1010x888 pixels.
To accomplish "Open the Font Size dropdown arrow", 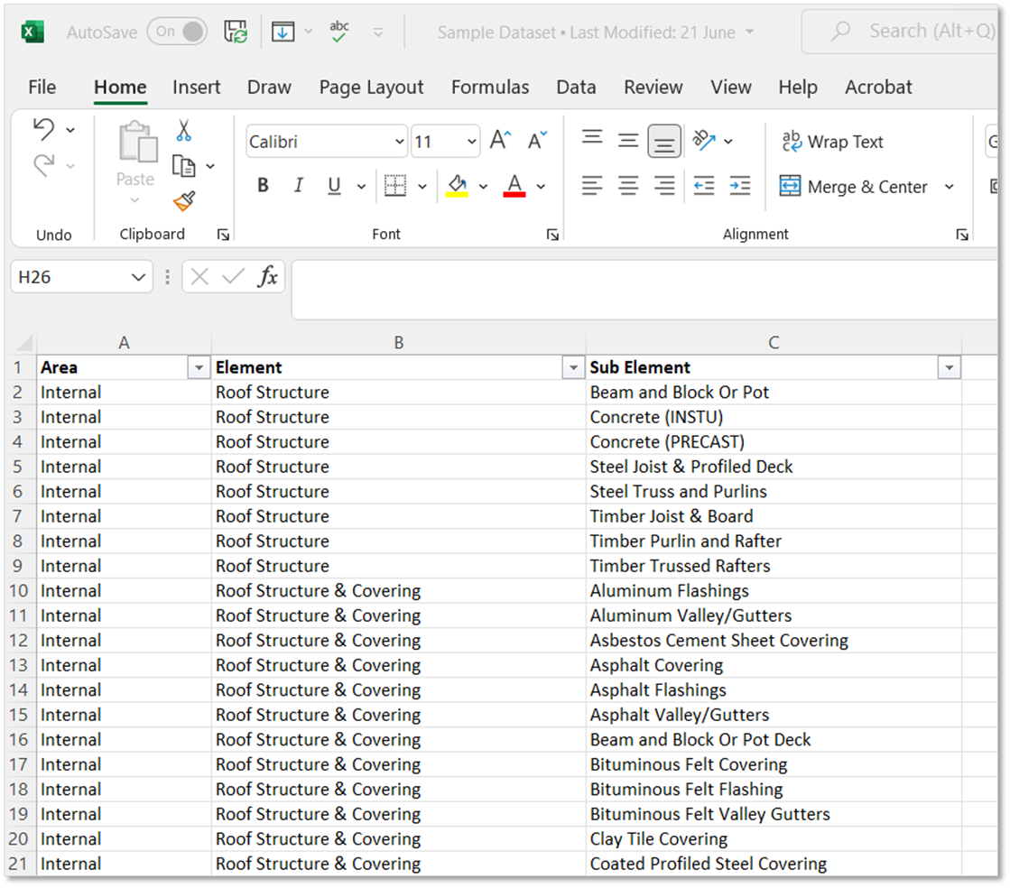I will point(472,142).
